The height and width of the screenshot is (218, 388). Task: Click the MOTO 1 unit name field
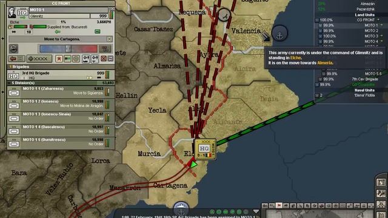click(x=69, y=10)
